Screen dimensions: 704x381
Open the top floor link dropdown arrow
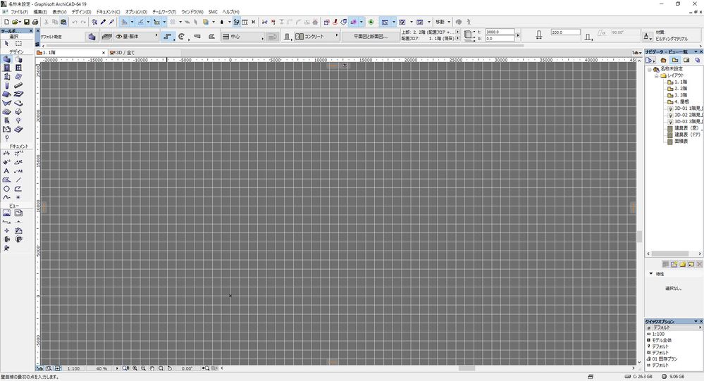[x=457, y=32]
